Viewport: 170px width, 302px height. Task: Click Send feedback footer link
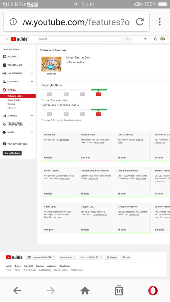point(45,270)
